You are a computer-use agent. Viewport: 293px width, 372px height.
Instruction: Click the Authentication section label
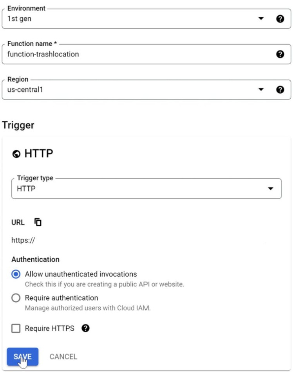coord(35,259)
